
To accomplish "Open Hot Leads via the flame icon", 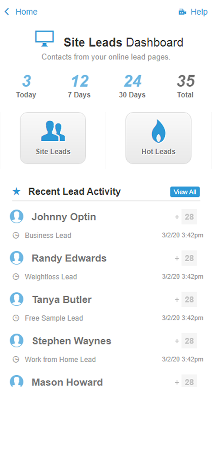I will [158, 131].
